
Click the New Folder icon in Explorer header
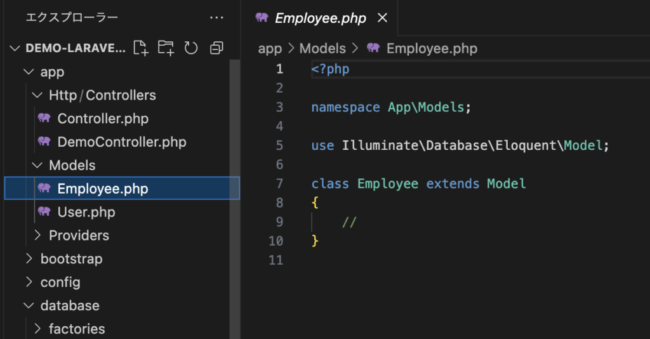click(x=166, y=48)
